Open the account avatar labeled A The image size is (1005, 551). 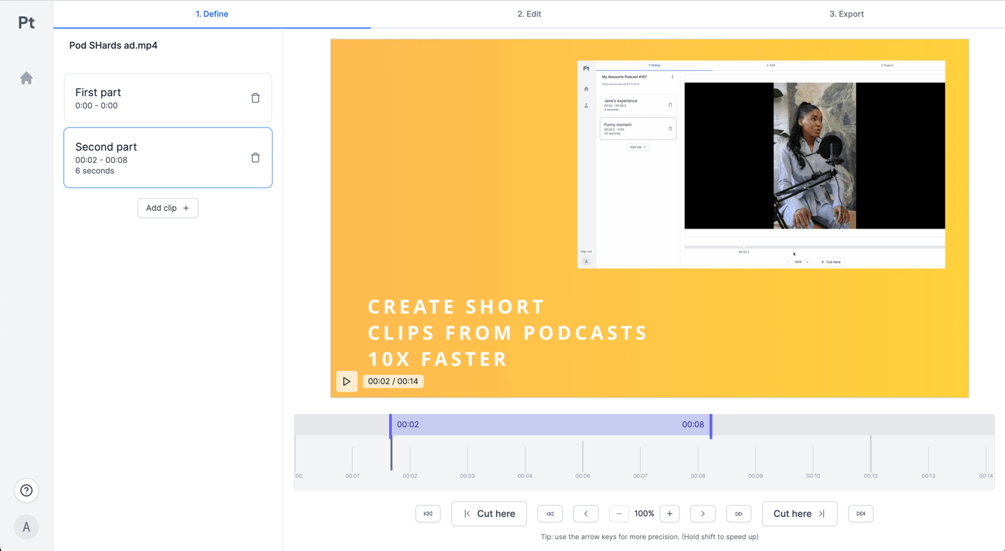tap(27, 527)
